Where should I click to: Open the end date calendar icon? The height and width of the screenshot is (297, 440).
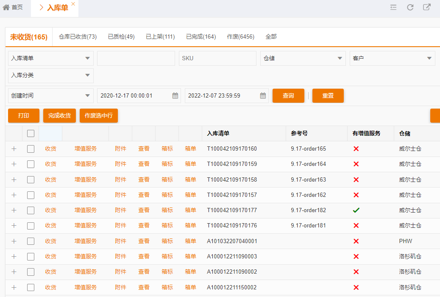pos(263,95)
